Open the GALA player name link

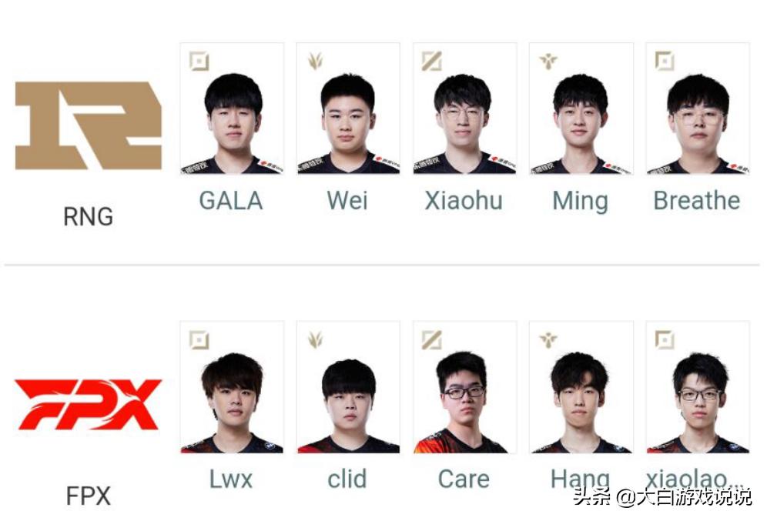pos(231,200)
